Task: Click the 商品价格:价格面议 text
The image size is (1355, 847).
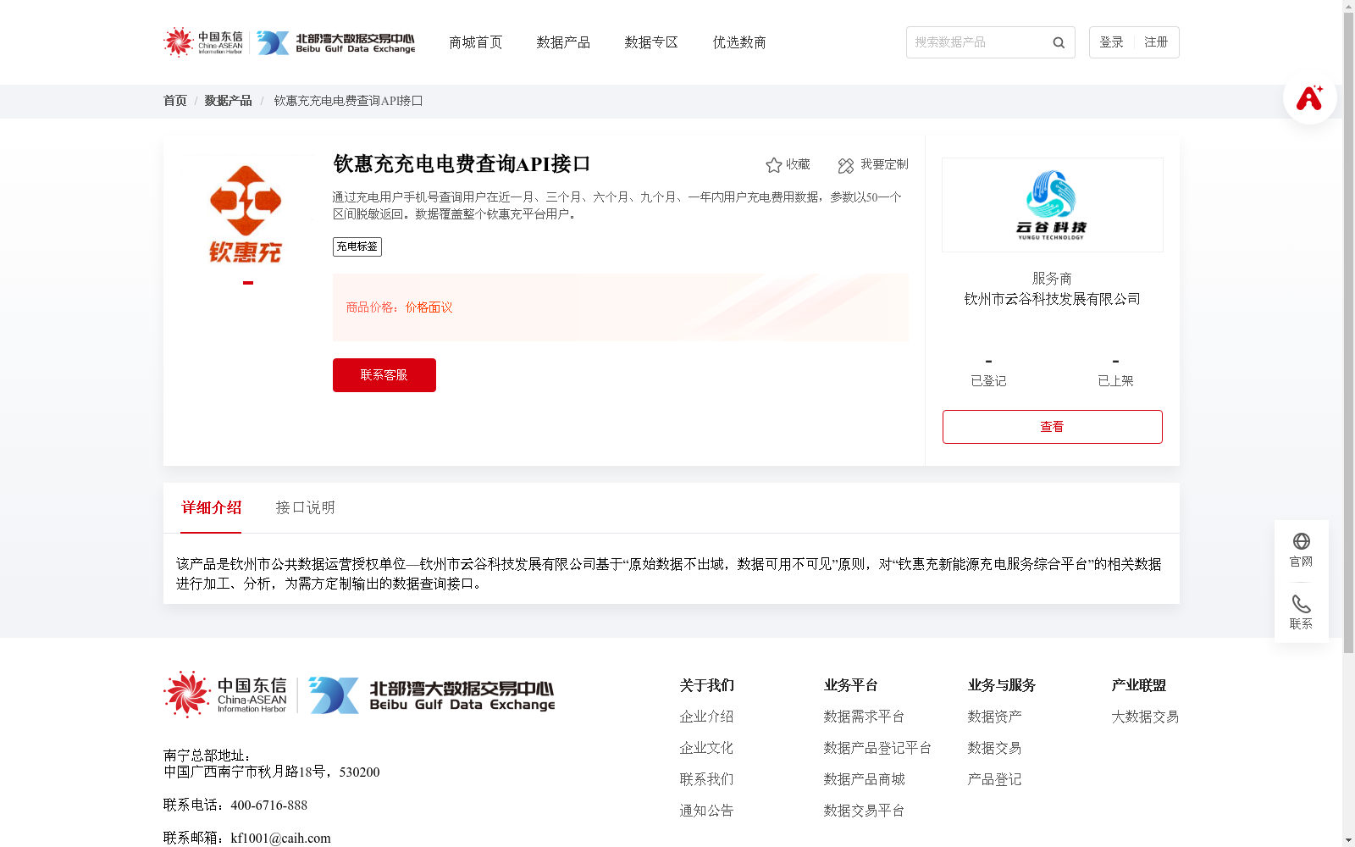Action: 399,307
